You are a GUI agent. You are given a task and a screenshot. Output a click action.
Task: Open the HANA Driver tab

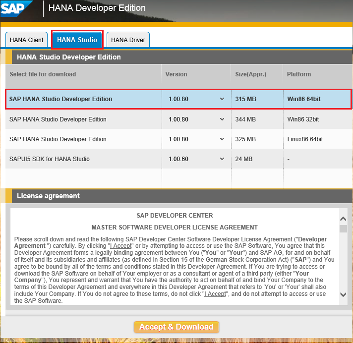pyautogui.click(x=128, y=40)
